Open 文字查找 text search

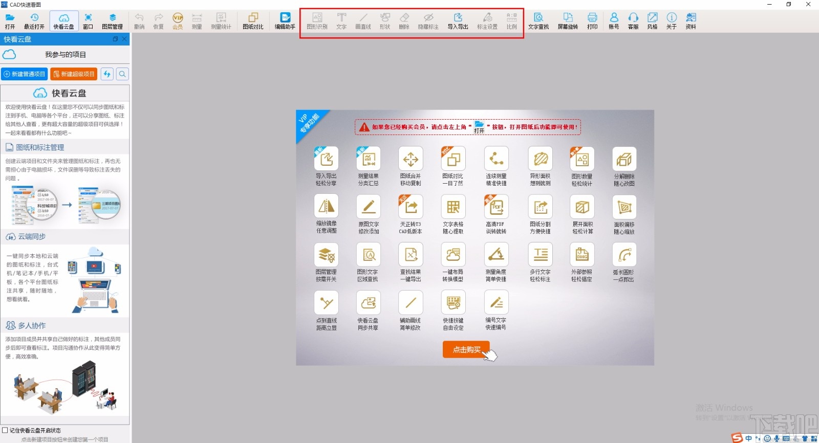pos(538,21)
